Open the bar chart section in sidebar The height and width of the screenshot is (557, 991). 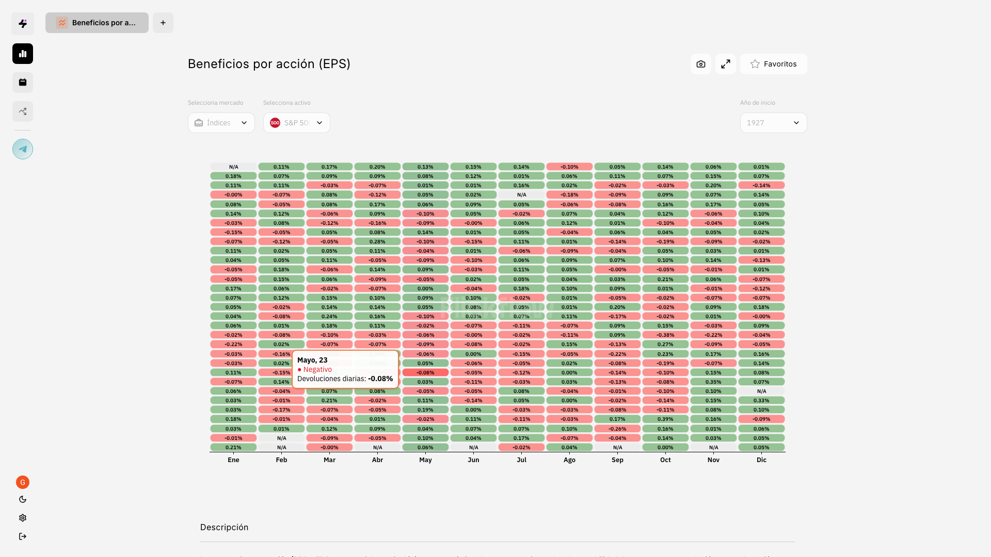[23, 54]
